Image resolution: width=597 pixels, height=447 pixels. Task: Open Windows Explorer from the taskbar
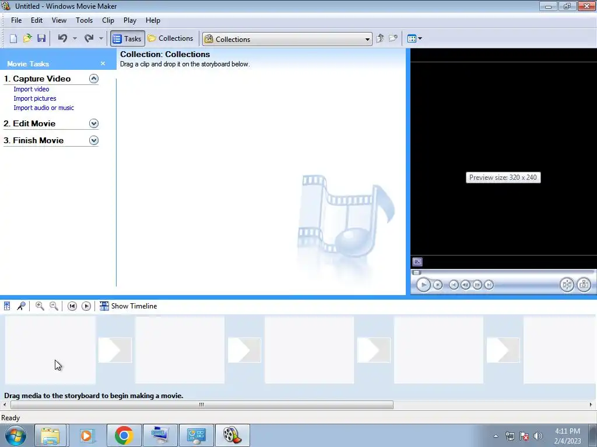(50, 435)
